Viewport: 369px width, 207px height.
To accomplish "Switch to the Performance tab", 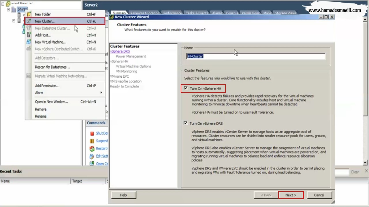I will click(172, 13).
